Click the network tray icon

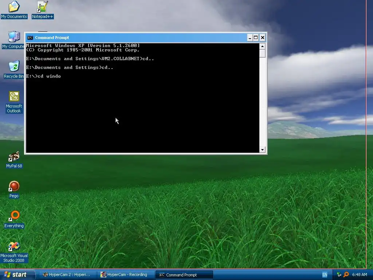tap(339, 275)
